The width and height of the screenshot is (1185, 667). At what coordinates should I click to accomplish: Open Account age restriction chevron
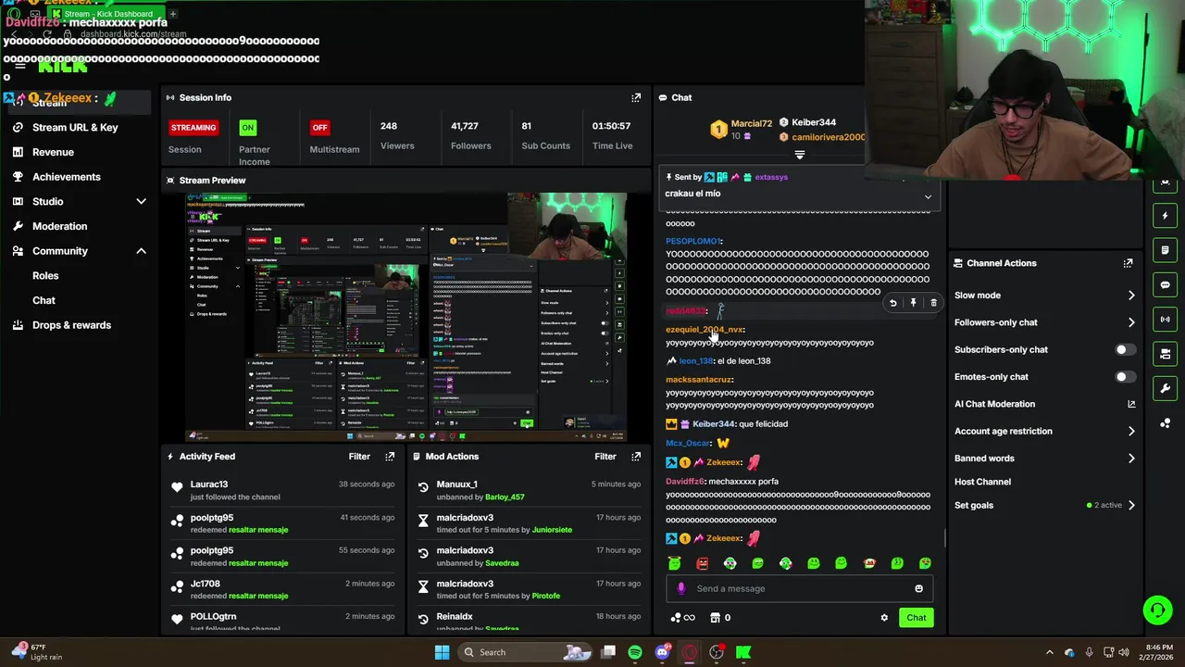click(1131, 431)
